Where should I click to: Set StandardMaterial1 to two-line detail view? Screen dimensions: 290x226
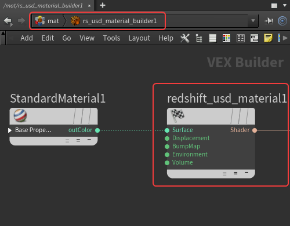tap(78, 140)
